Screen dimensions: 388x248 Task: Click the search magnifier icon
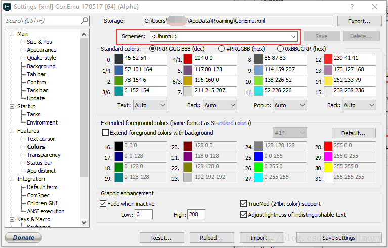pos(84,21)
